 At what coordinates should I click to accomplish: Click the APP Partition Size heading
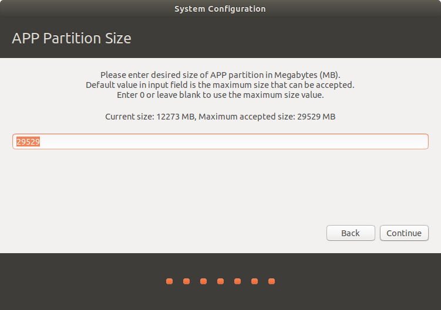coord(72,39)
